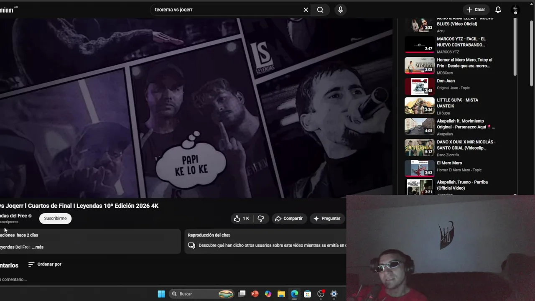Open File Explorer from the taskbar
The image size is (535, 301).
click(x=281, y=294)
